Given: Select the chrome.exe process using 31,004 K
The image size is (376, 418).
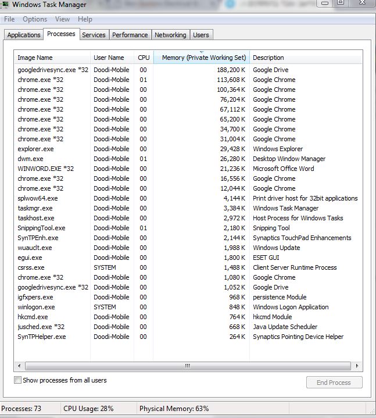Looking at the screenshot, I should pyautogui.click(x=188, y=139).
